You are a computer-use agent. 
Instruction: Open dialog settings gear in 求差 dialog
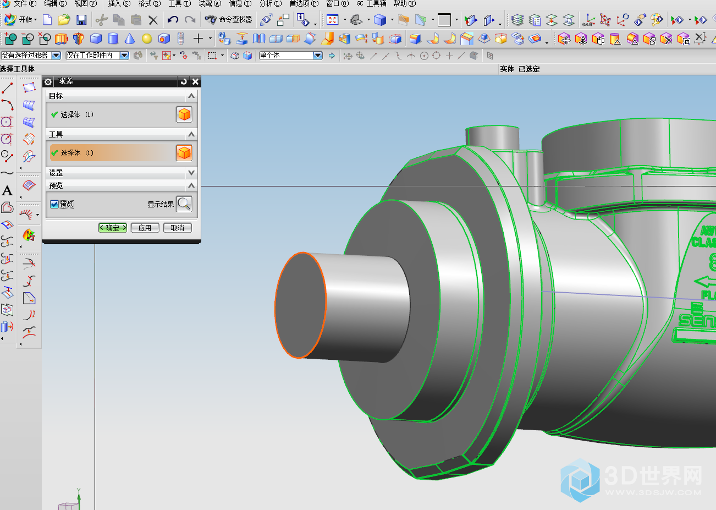pyautogui.click(x=48, y=81)
